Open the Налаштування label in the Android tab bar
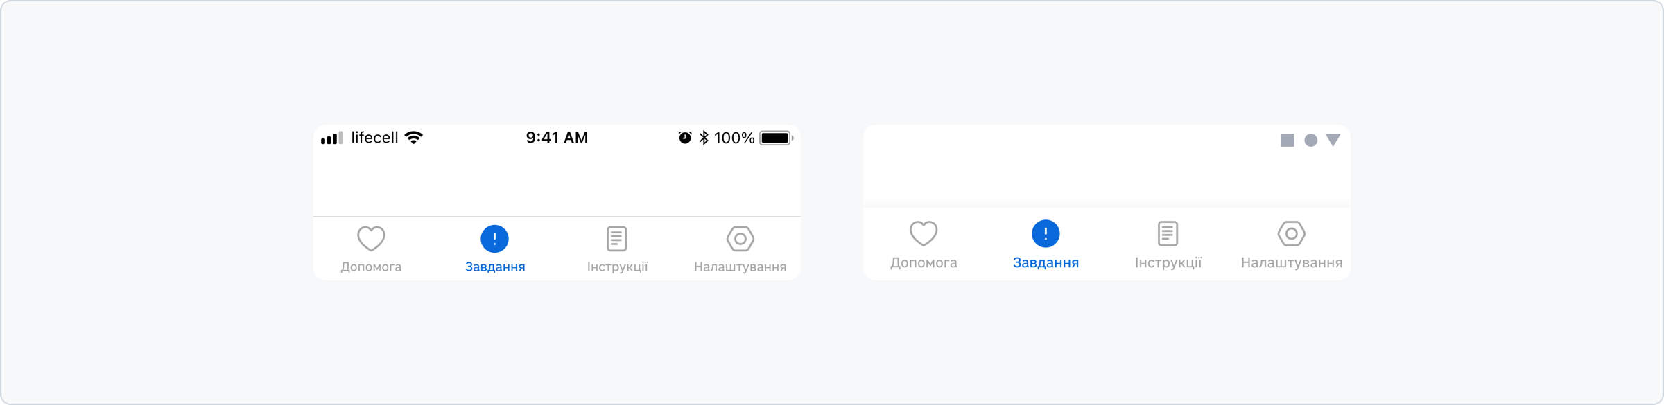The width and height of the screenshot is (1664, 405). click(1292, 262)
